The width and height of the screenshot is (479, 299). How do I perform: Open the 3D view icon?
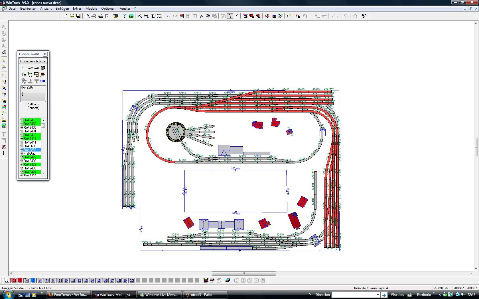42,81
